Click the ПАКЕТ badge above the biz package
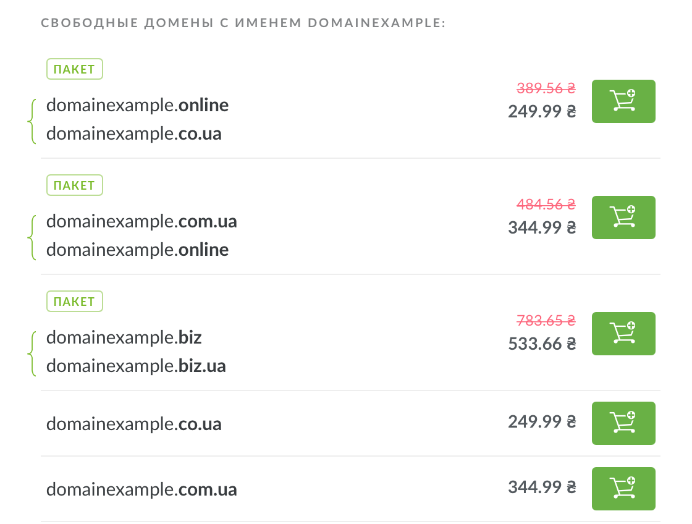The width and height of the screenshot is (692, 524). 75,302
